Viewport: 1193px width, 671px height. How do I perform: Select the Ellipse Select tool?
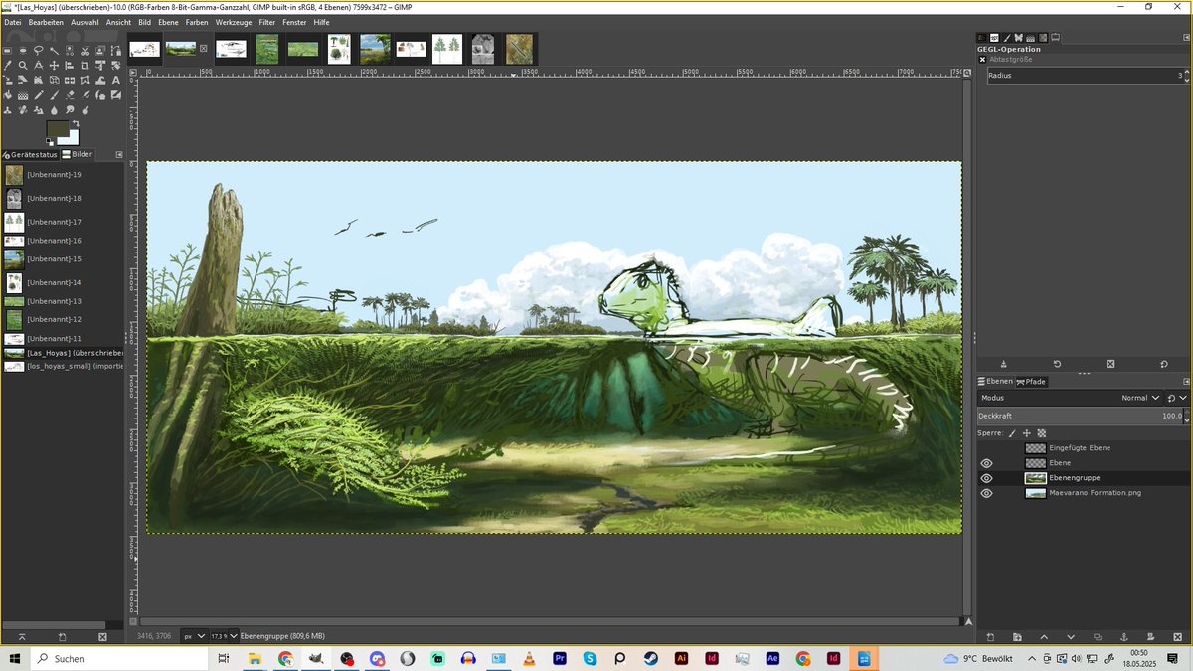(x=23, y=51)
